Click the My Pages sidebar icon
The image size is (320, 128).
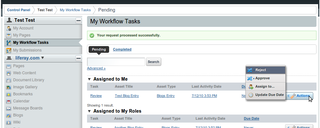(x=9, y=35)
